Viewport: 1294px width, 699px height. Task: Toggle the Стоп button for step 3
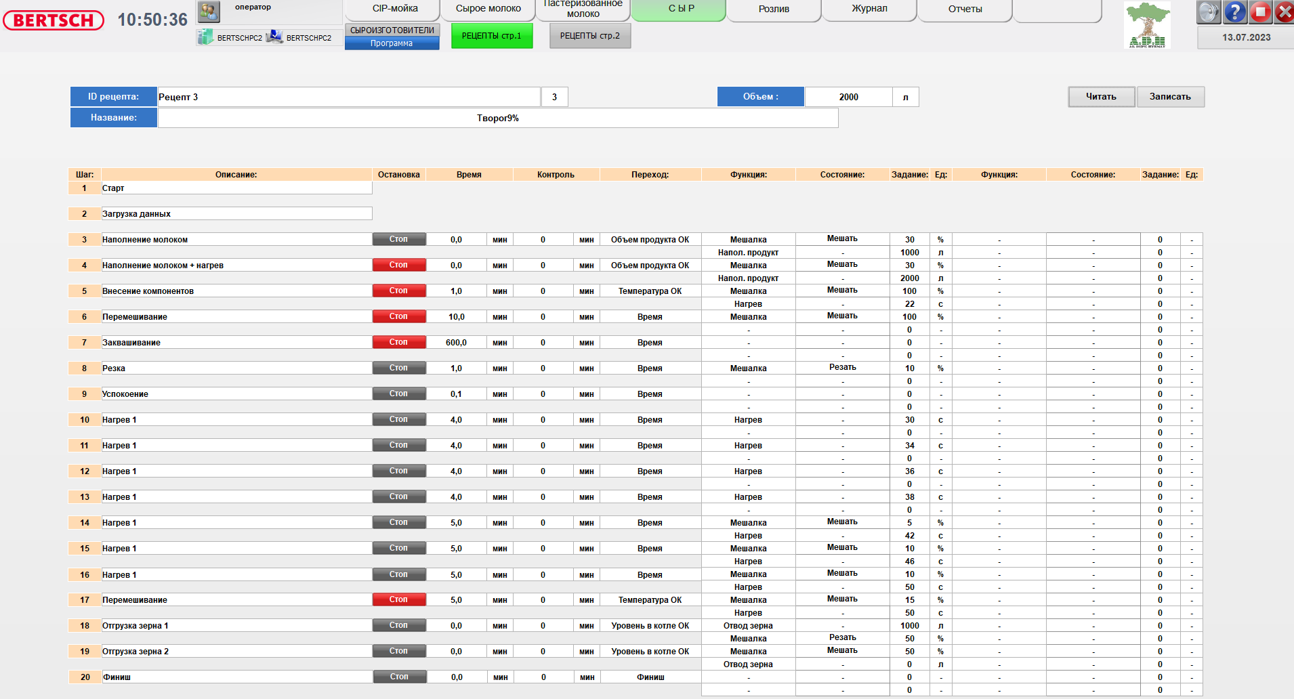(x=399, y=239)
